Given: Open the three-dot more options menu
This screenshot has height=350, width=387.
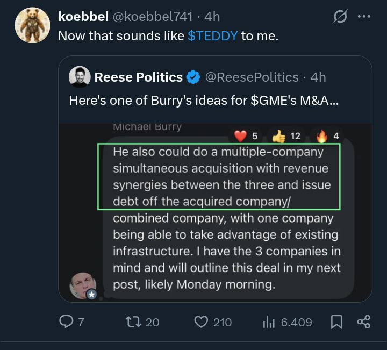Looking at the screenshot, I should [364, 17].
